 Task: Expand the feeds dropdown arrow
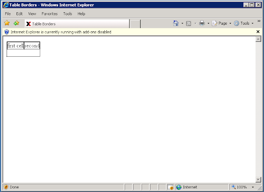pos(195,23)
